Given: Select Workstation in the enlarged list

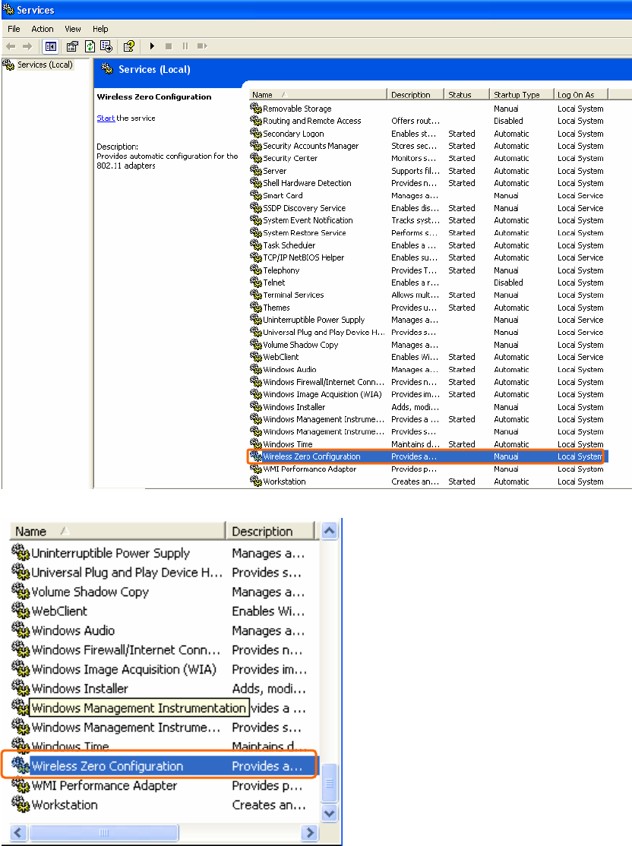Looking at the screenshot, I should click(x=65, y=805).
